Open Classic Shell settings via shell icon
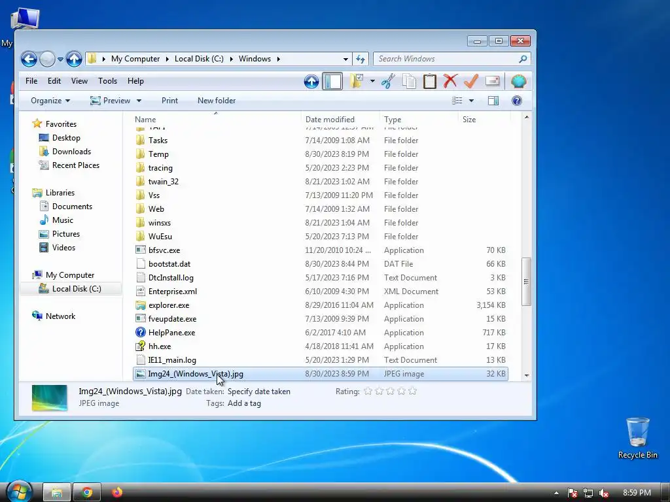Screen dimensions: 670x502 pyautogui.click(x=518, y=81)
